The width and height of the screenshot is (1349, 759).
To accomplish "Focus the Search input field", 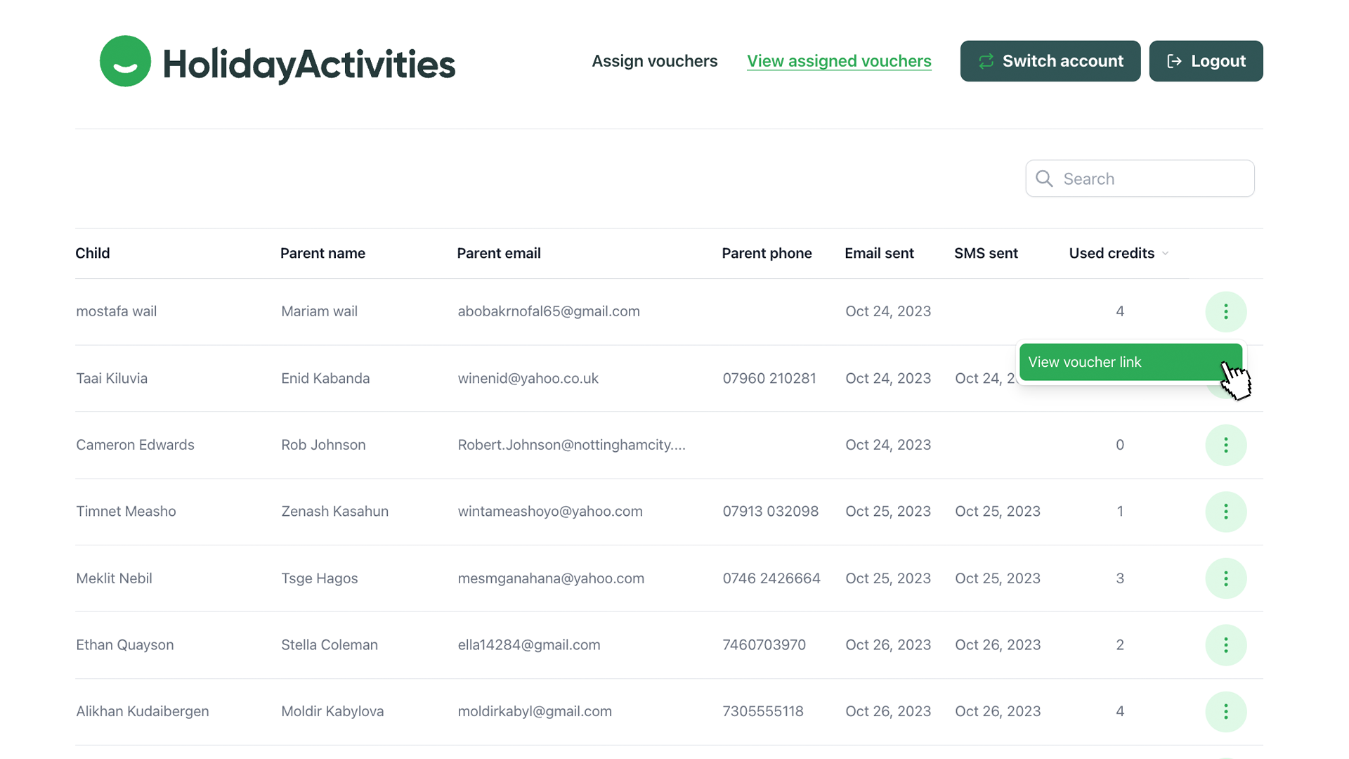I will click(1152, 179).
